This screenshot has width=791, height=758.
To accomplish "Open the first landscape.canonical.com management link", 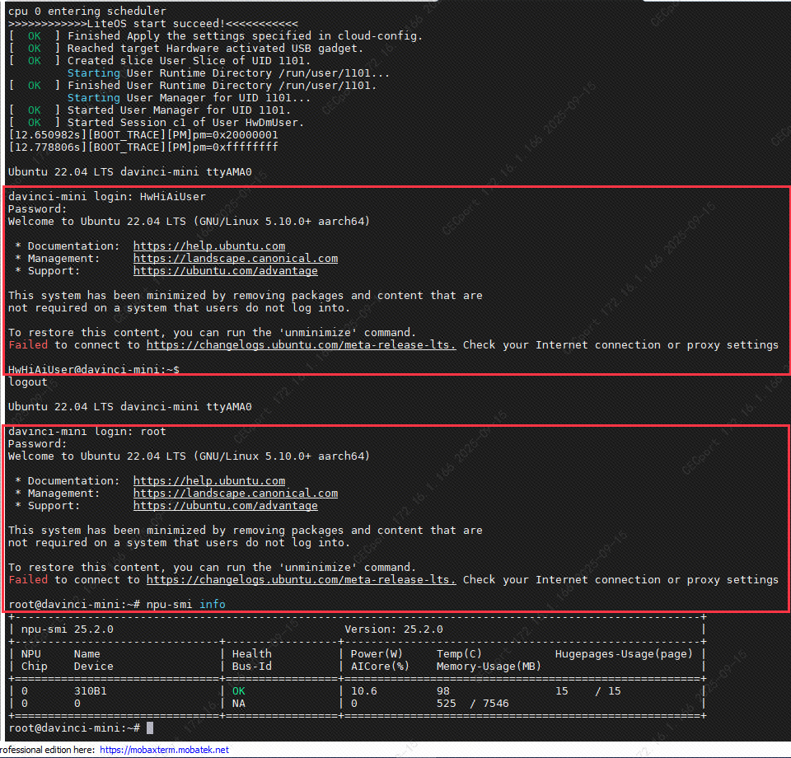I will click(236, 259).
